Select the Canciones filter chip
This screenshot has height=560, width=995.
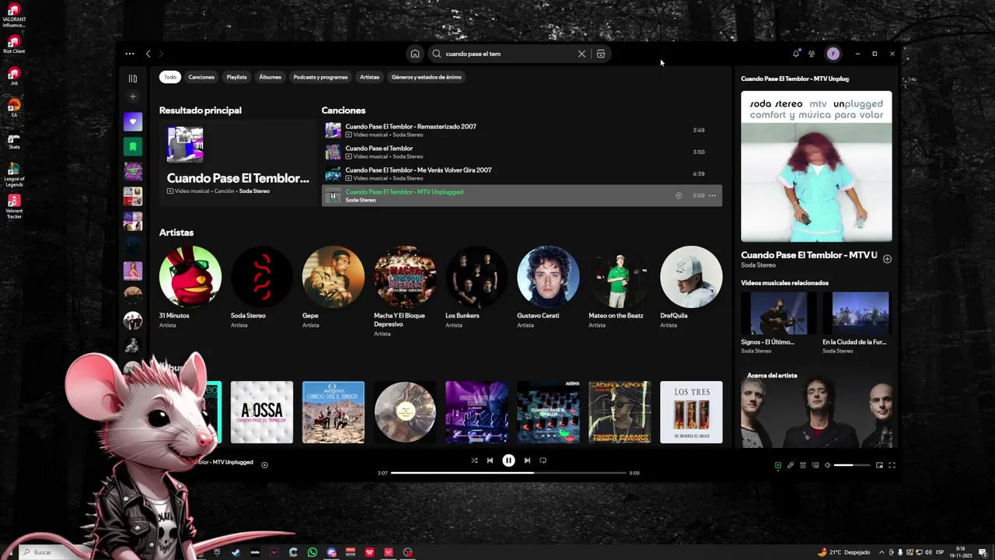(201, 77)
